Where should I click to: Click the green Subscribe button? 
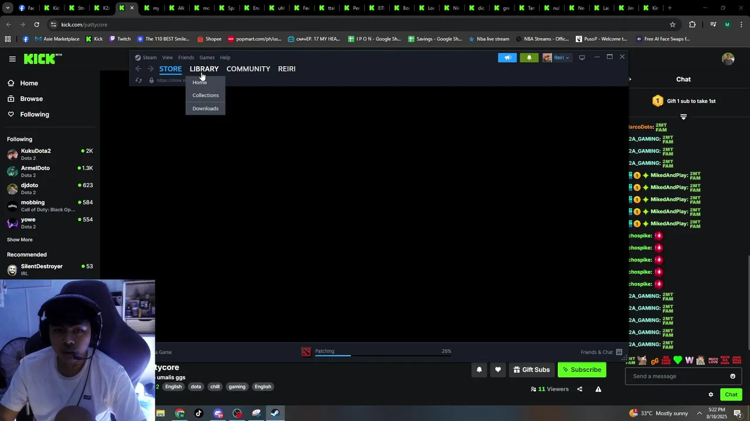[x=582, y=370]
